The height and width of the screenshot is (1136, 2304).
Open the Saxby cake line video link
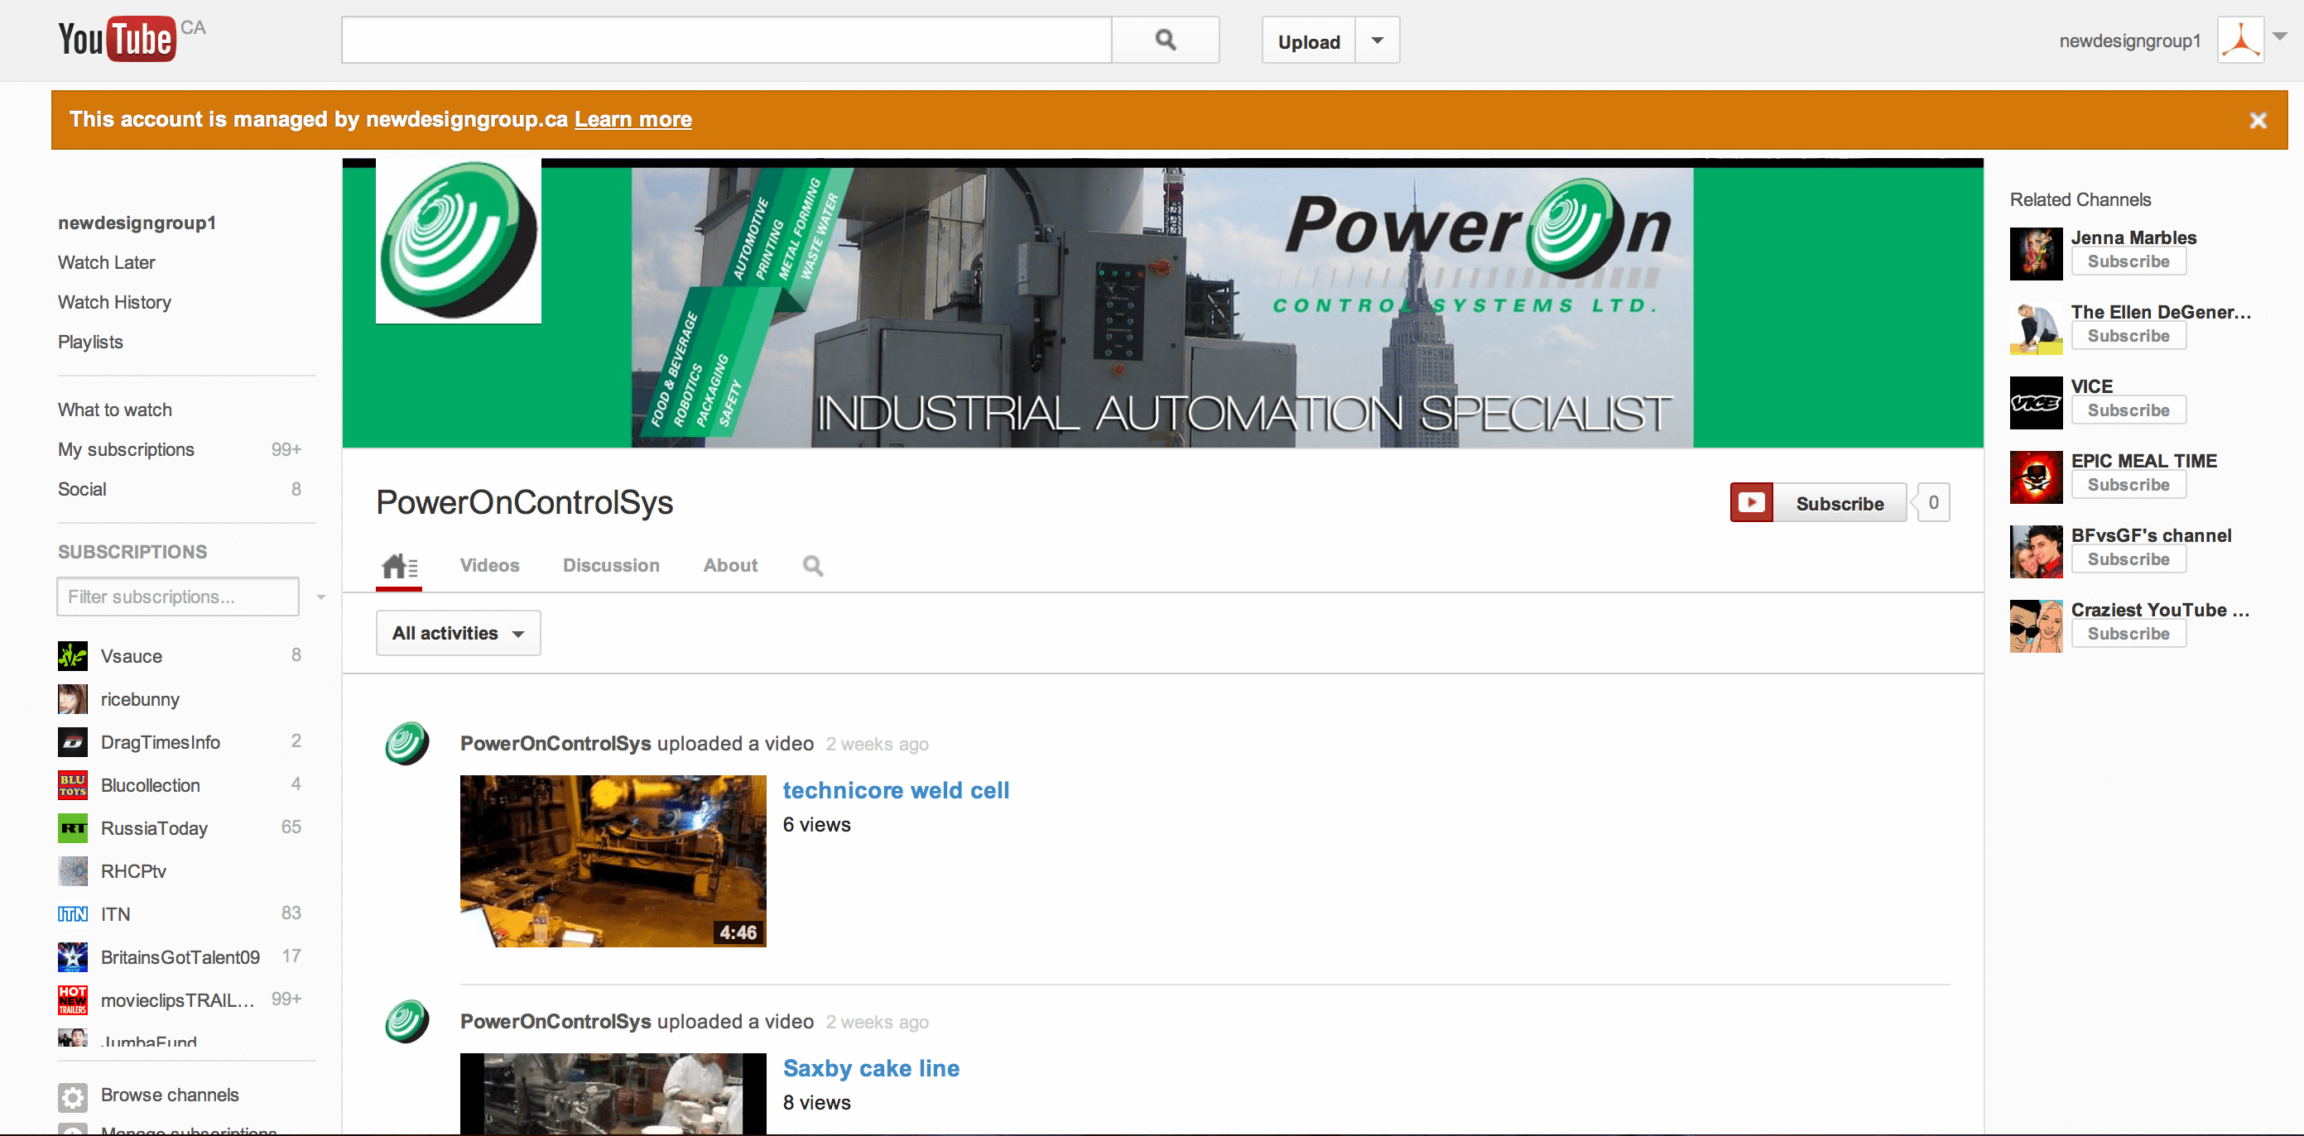(870, 1069)
